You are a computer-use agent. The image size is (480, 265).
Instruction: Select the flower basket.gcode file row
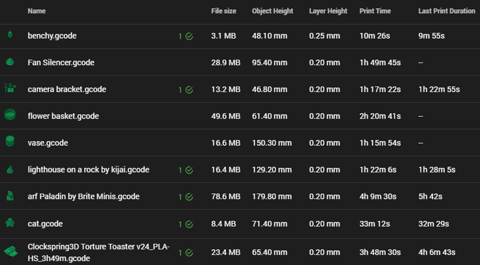[x=240, y=116]
